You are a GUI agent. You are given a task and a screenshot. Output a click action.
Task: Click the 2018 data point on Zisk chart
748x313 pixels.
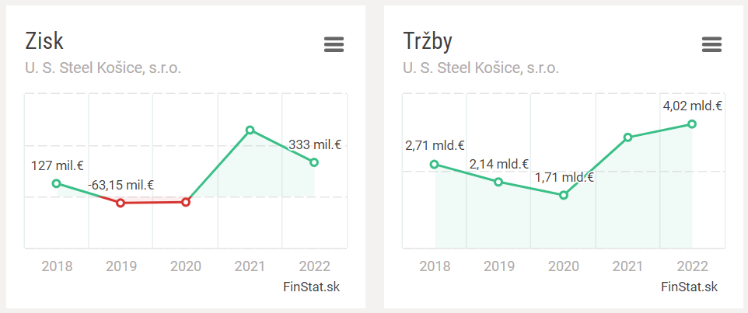(56, 183)
